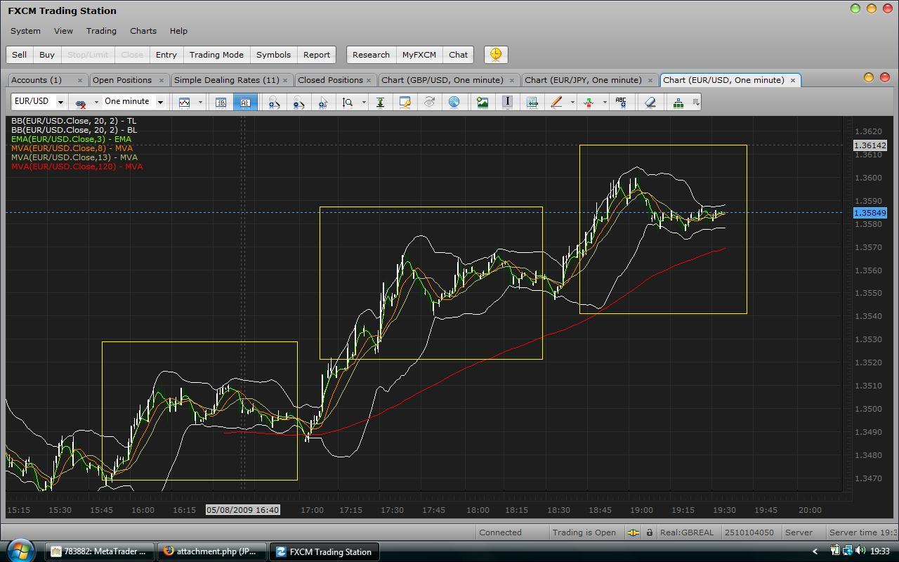Close the Chart (EUR/USD, One minute) tab
The width and height of the screenshot is (899, 562).
pos(793,80)
